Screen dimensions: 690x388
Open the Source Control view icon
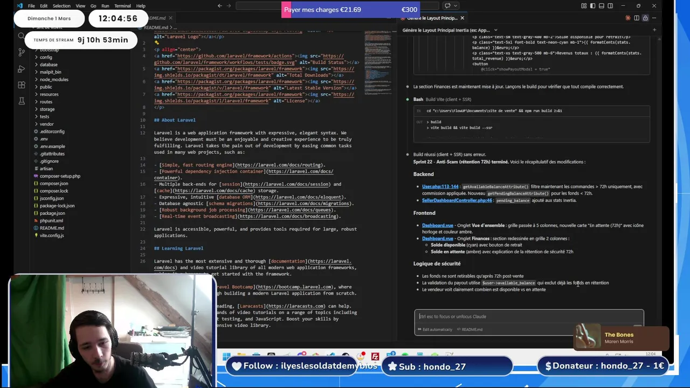point(22,52)
